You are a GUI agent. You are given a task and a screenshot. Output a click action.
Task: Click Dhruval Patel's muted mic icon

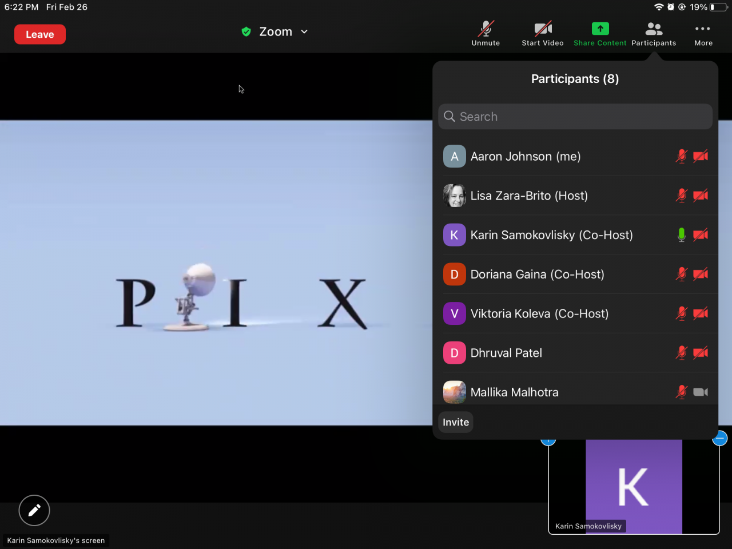pos(681,353)
